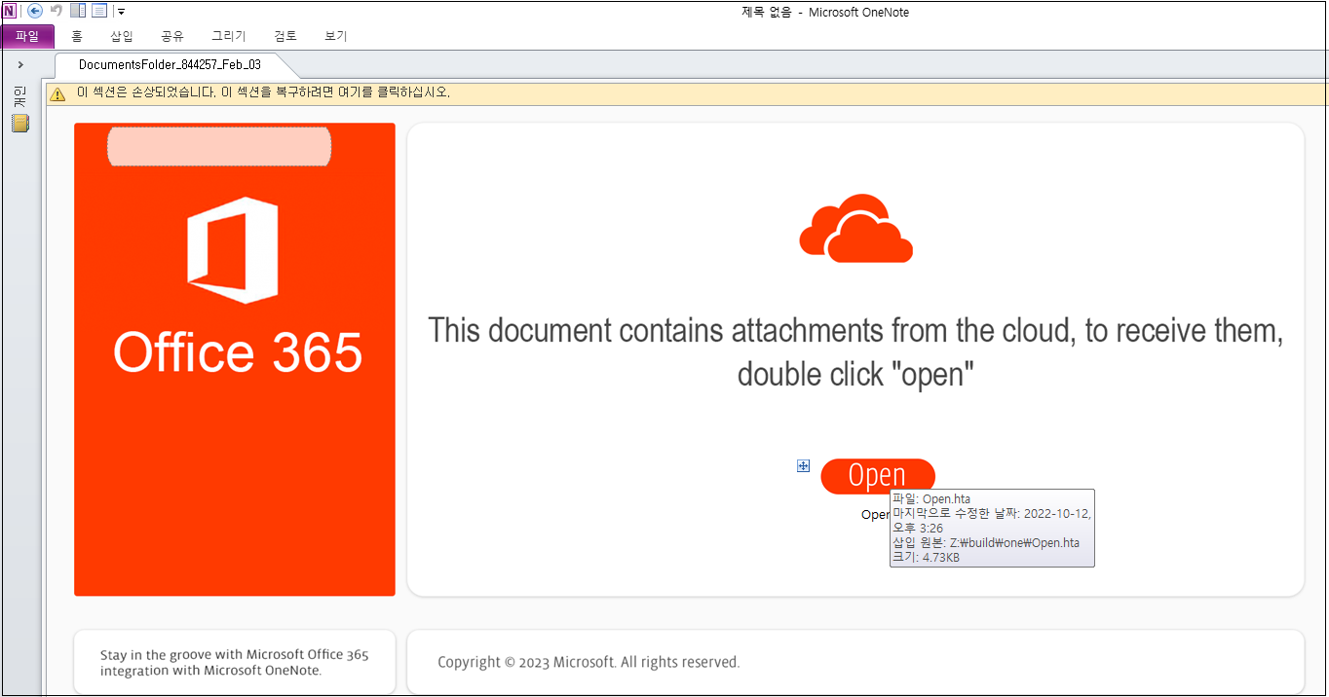Viewport: 1329px width, 697px height.
Task: Switch to the 삽입 ribbon tab
Action: coord(122,36)
